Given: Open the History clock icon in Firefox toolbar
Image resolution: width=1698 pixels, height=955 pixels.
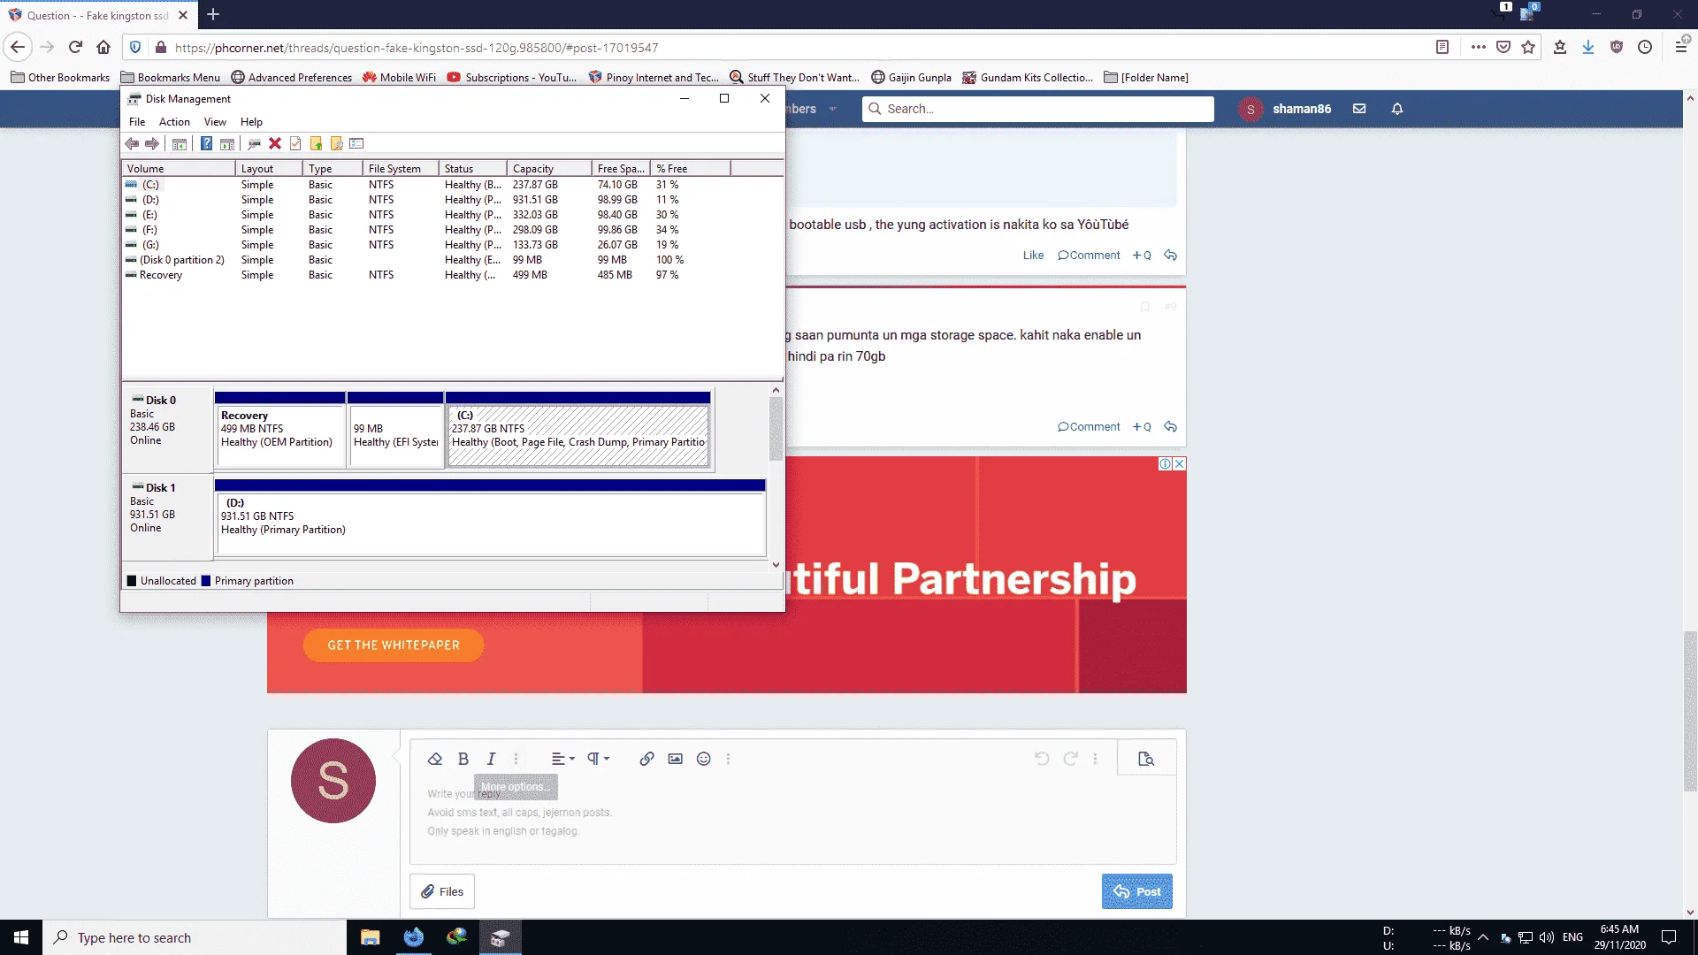Looking at the screenshot, I should 1645,48.
